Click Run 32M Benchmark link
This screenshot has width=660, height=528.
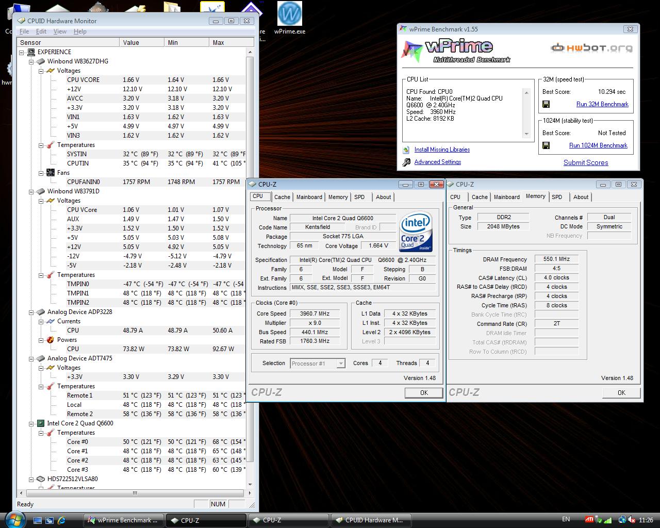[x=602, y=104]
